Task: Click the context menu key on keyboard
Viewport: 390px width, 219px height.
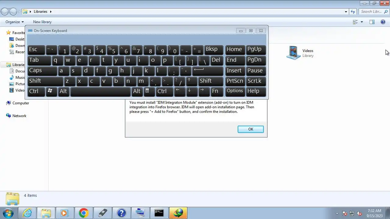Action: 149,91
